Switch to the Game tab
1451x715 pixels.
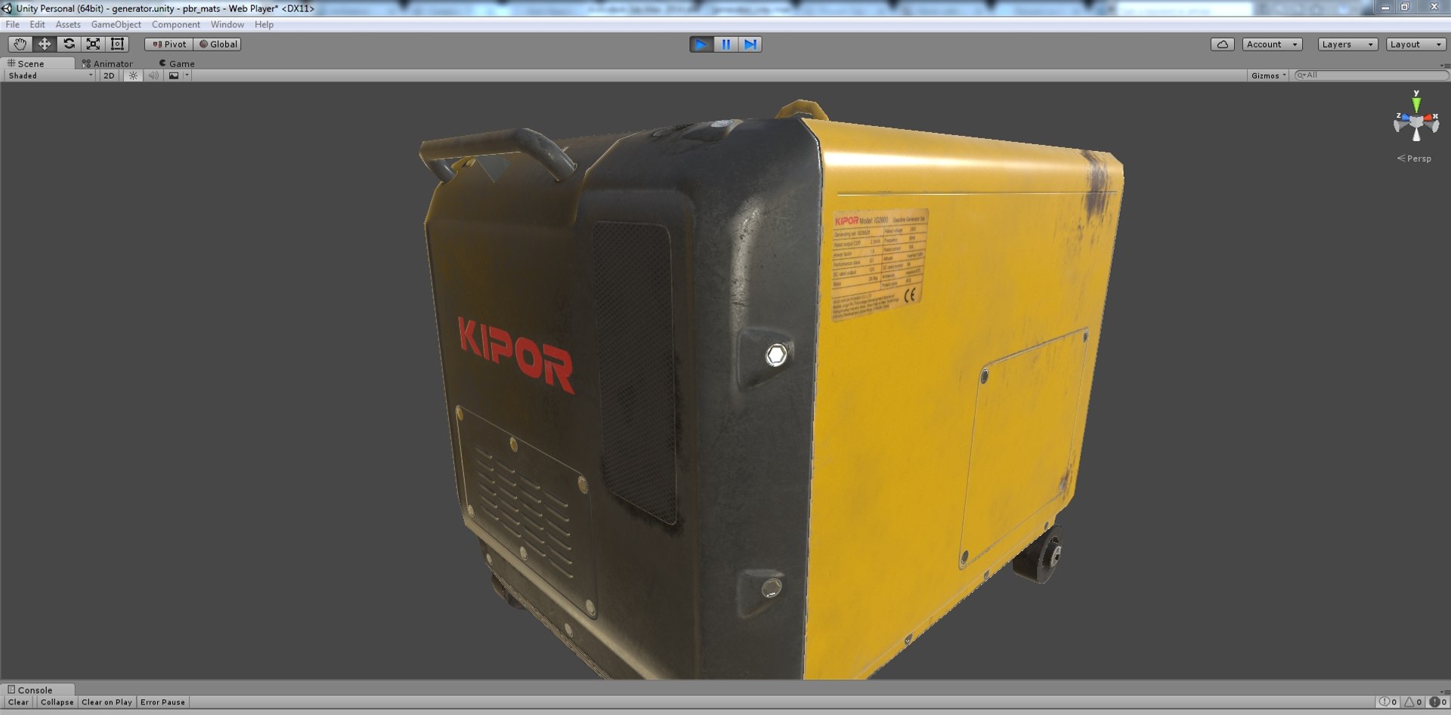177,63
